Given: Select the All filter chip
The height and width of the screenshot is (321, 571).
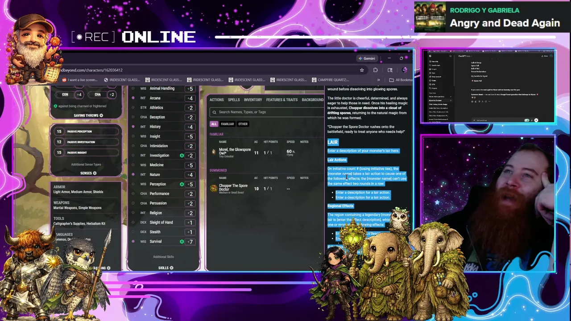Looking at the screenshot, I should click(214, 124).
